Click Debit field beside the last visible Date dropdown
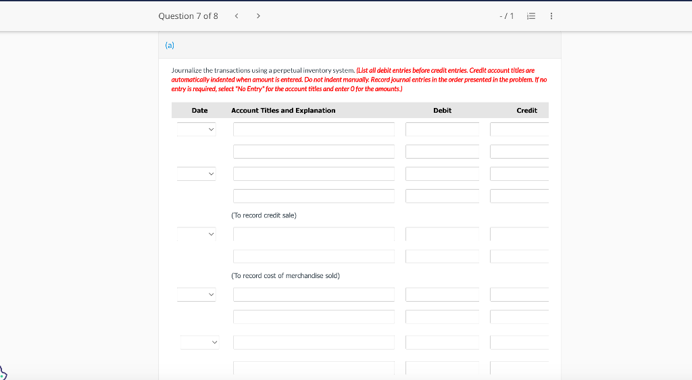The width and height of the screenshot is (692, 380). [442, 342]
